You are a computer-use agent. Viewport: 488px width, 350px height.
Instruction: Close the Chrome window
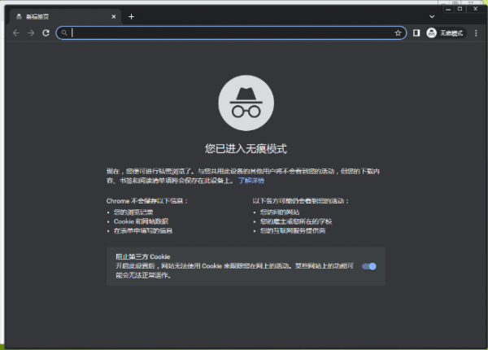[x=475, y=9]
